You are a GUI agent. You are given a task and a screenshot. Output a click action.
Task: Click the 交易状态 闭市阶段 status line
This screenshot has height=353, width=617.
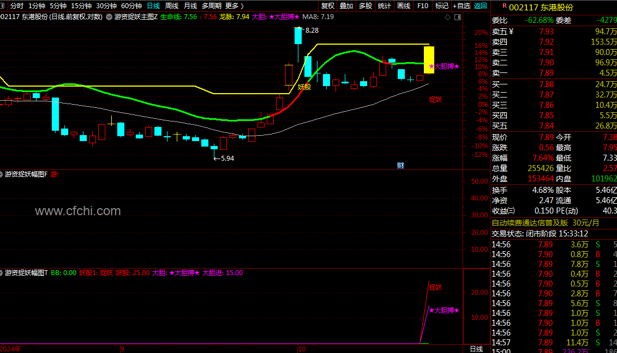tap(540, 234)
